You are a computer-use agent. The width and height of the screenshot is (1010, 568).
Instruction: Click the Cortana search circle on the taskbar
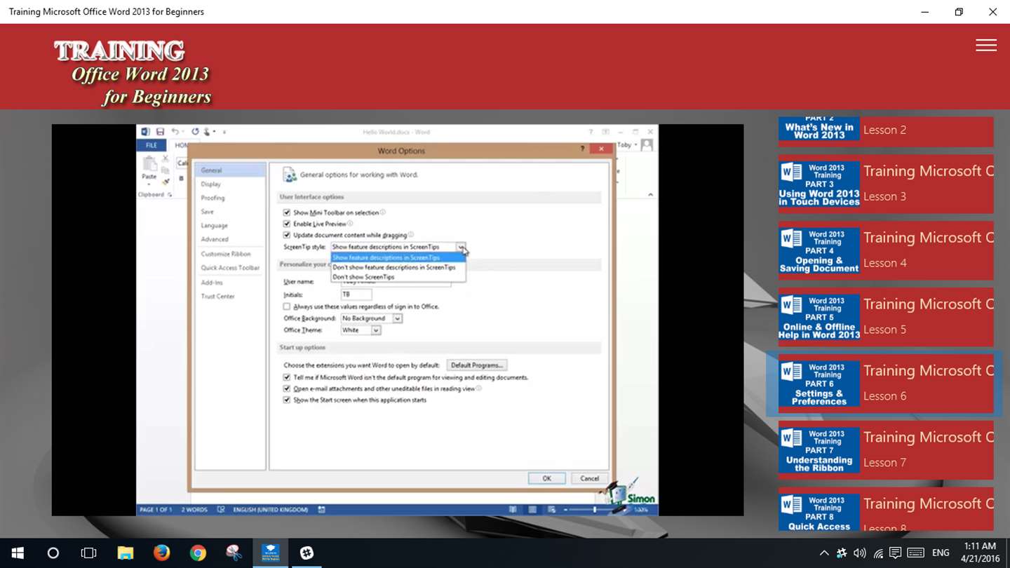(53, 553)
